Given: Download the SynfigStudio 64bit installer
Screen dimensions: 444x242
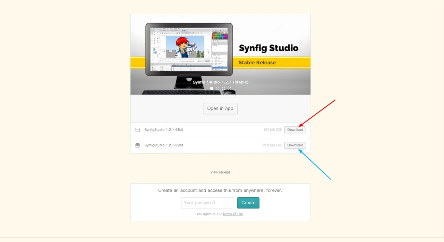Looking at the screenshot, I should (x=295, y=130).
